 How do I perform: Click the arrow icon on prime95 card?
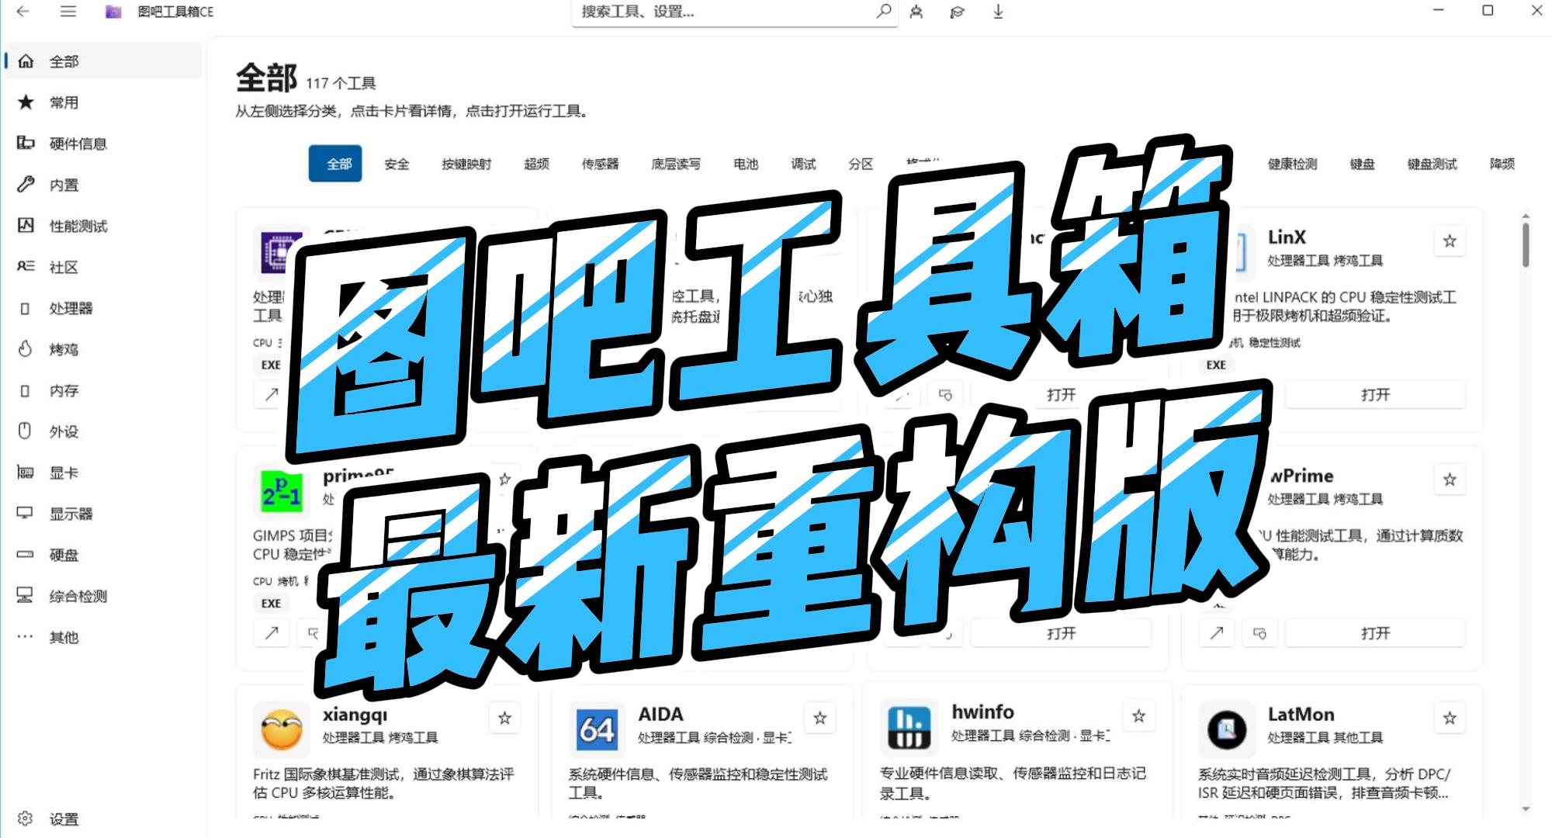click(271, 633)
